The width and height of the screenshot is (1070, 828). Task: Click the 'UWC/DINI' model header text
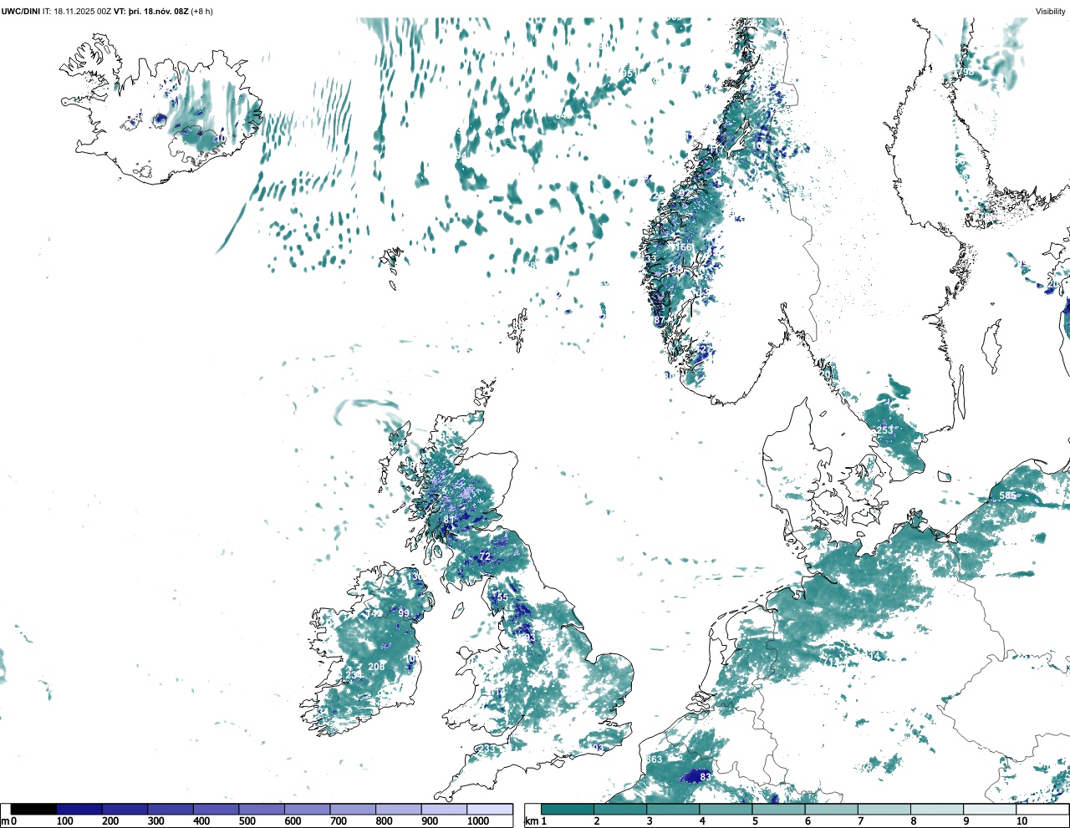21,12
